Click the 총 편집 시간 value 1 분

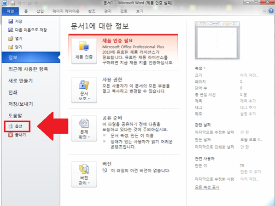[x=243, y=95]
